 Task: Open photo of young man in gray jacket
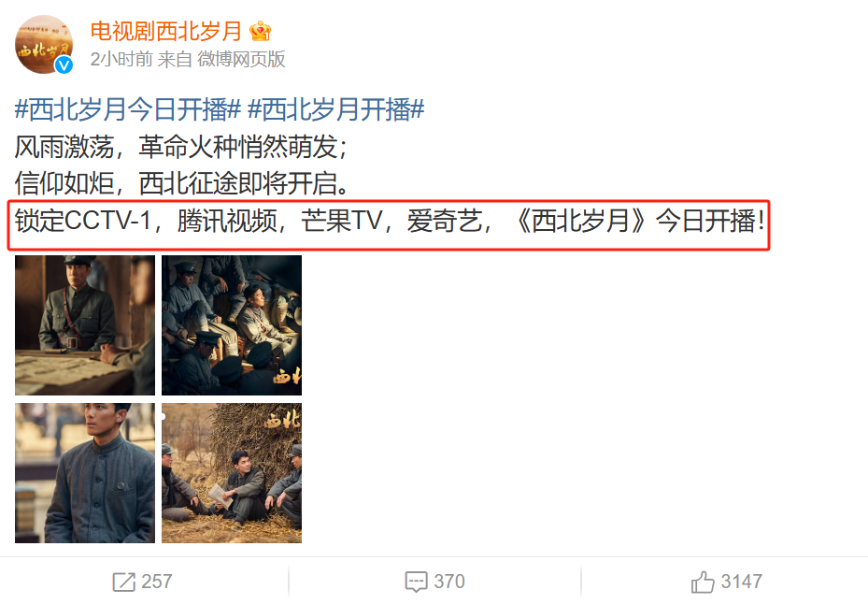click(x=85, y=473)
